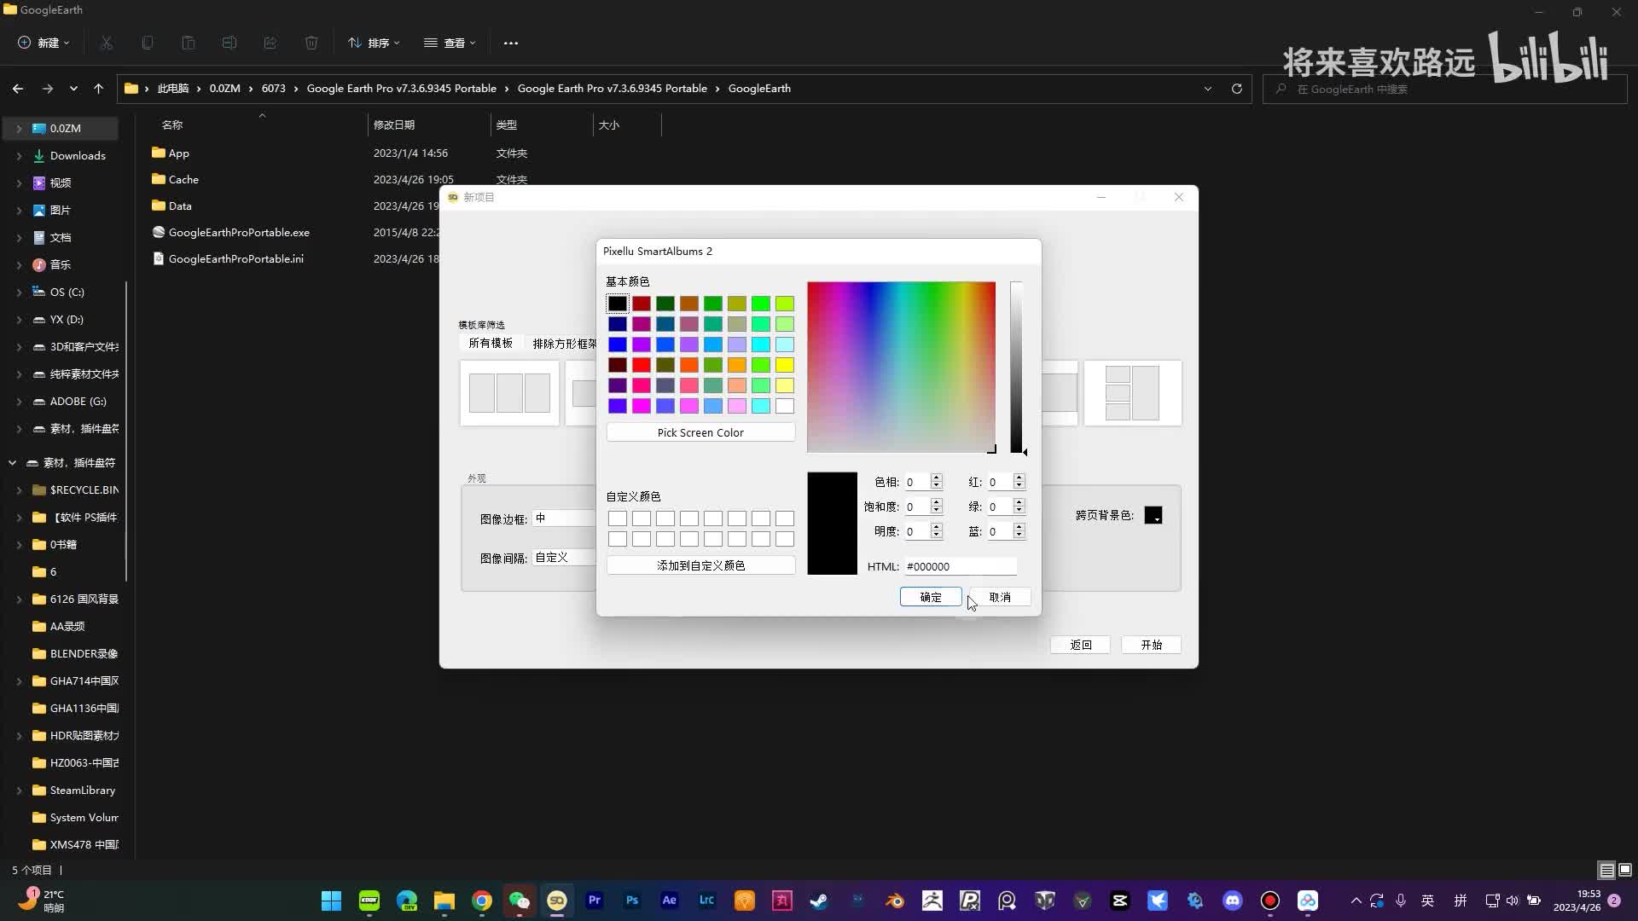Click the HTML hex color field
This screenshot has width=1638, height=921.
click(960, 566)
